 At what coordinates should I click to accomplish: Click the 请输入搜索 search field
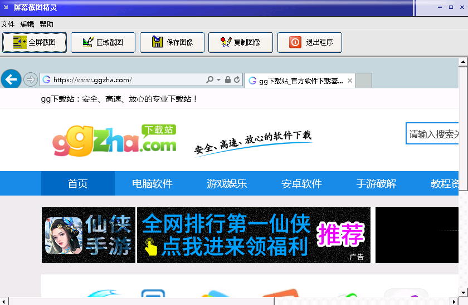pyautogui.click(x=432, y=133)
